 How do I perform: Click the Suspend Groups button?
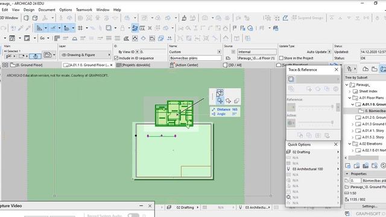(x=308, y=18)
